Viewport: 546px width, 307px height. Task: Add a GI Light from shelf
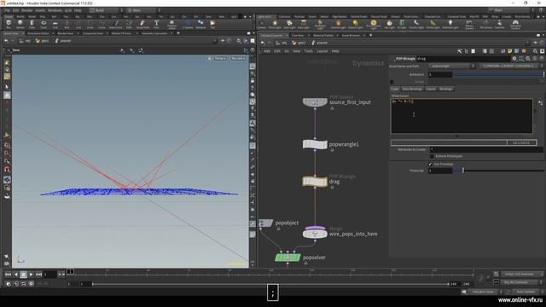pos(402,25)
